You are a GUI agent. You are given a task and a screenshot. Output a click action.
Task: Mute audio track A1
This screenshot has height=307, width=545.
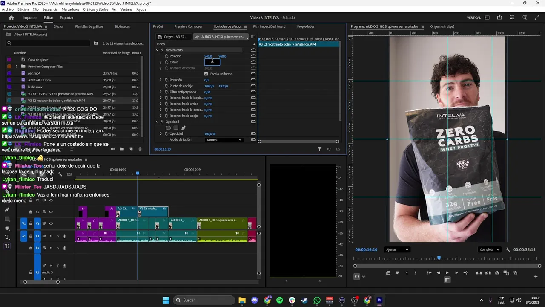pyautogui.click(x=51, y=236)
